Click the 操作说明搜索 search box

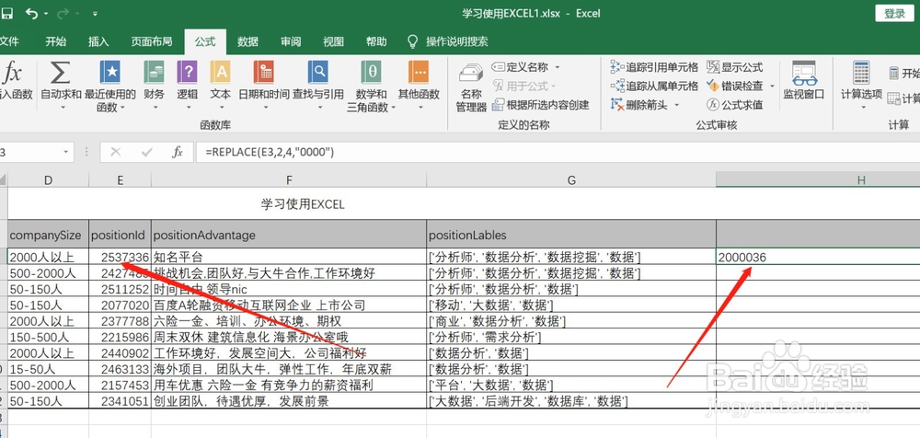click(x=457, y=41)
